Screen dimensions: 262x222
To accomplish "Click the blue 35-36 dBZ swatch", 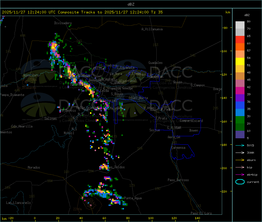I will (x=240, y=105).
